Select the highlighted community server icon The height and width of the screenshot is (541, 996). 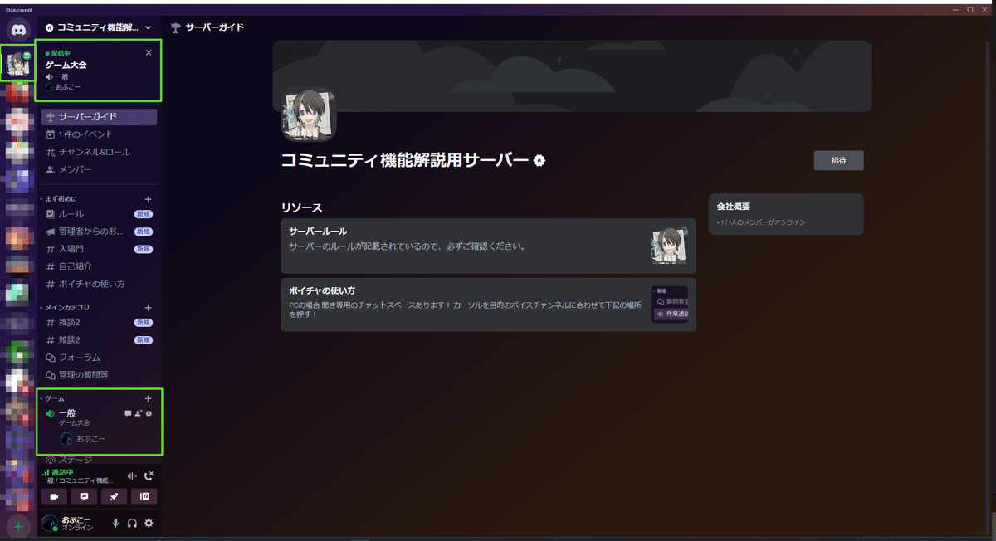coord(18,64)
